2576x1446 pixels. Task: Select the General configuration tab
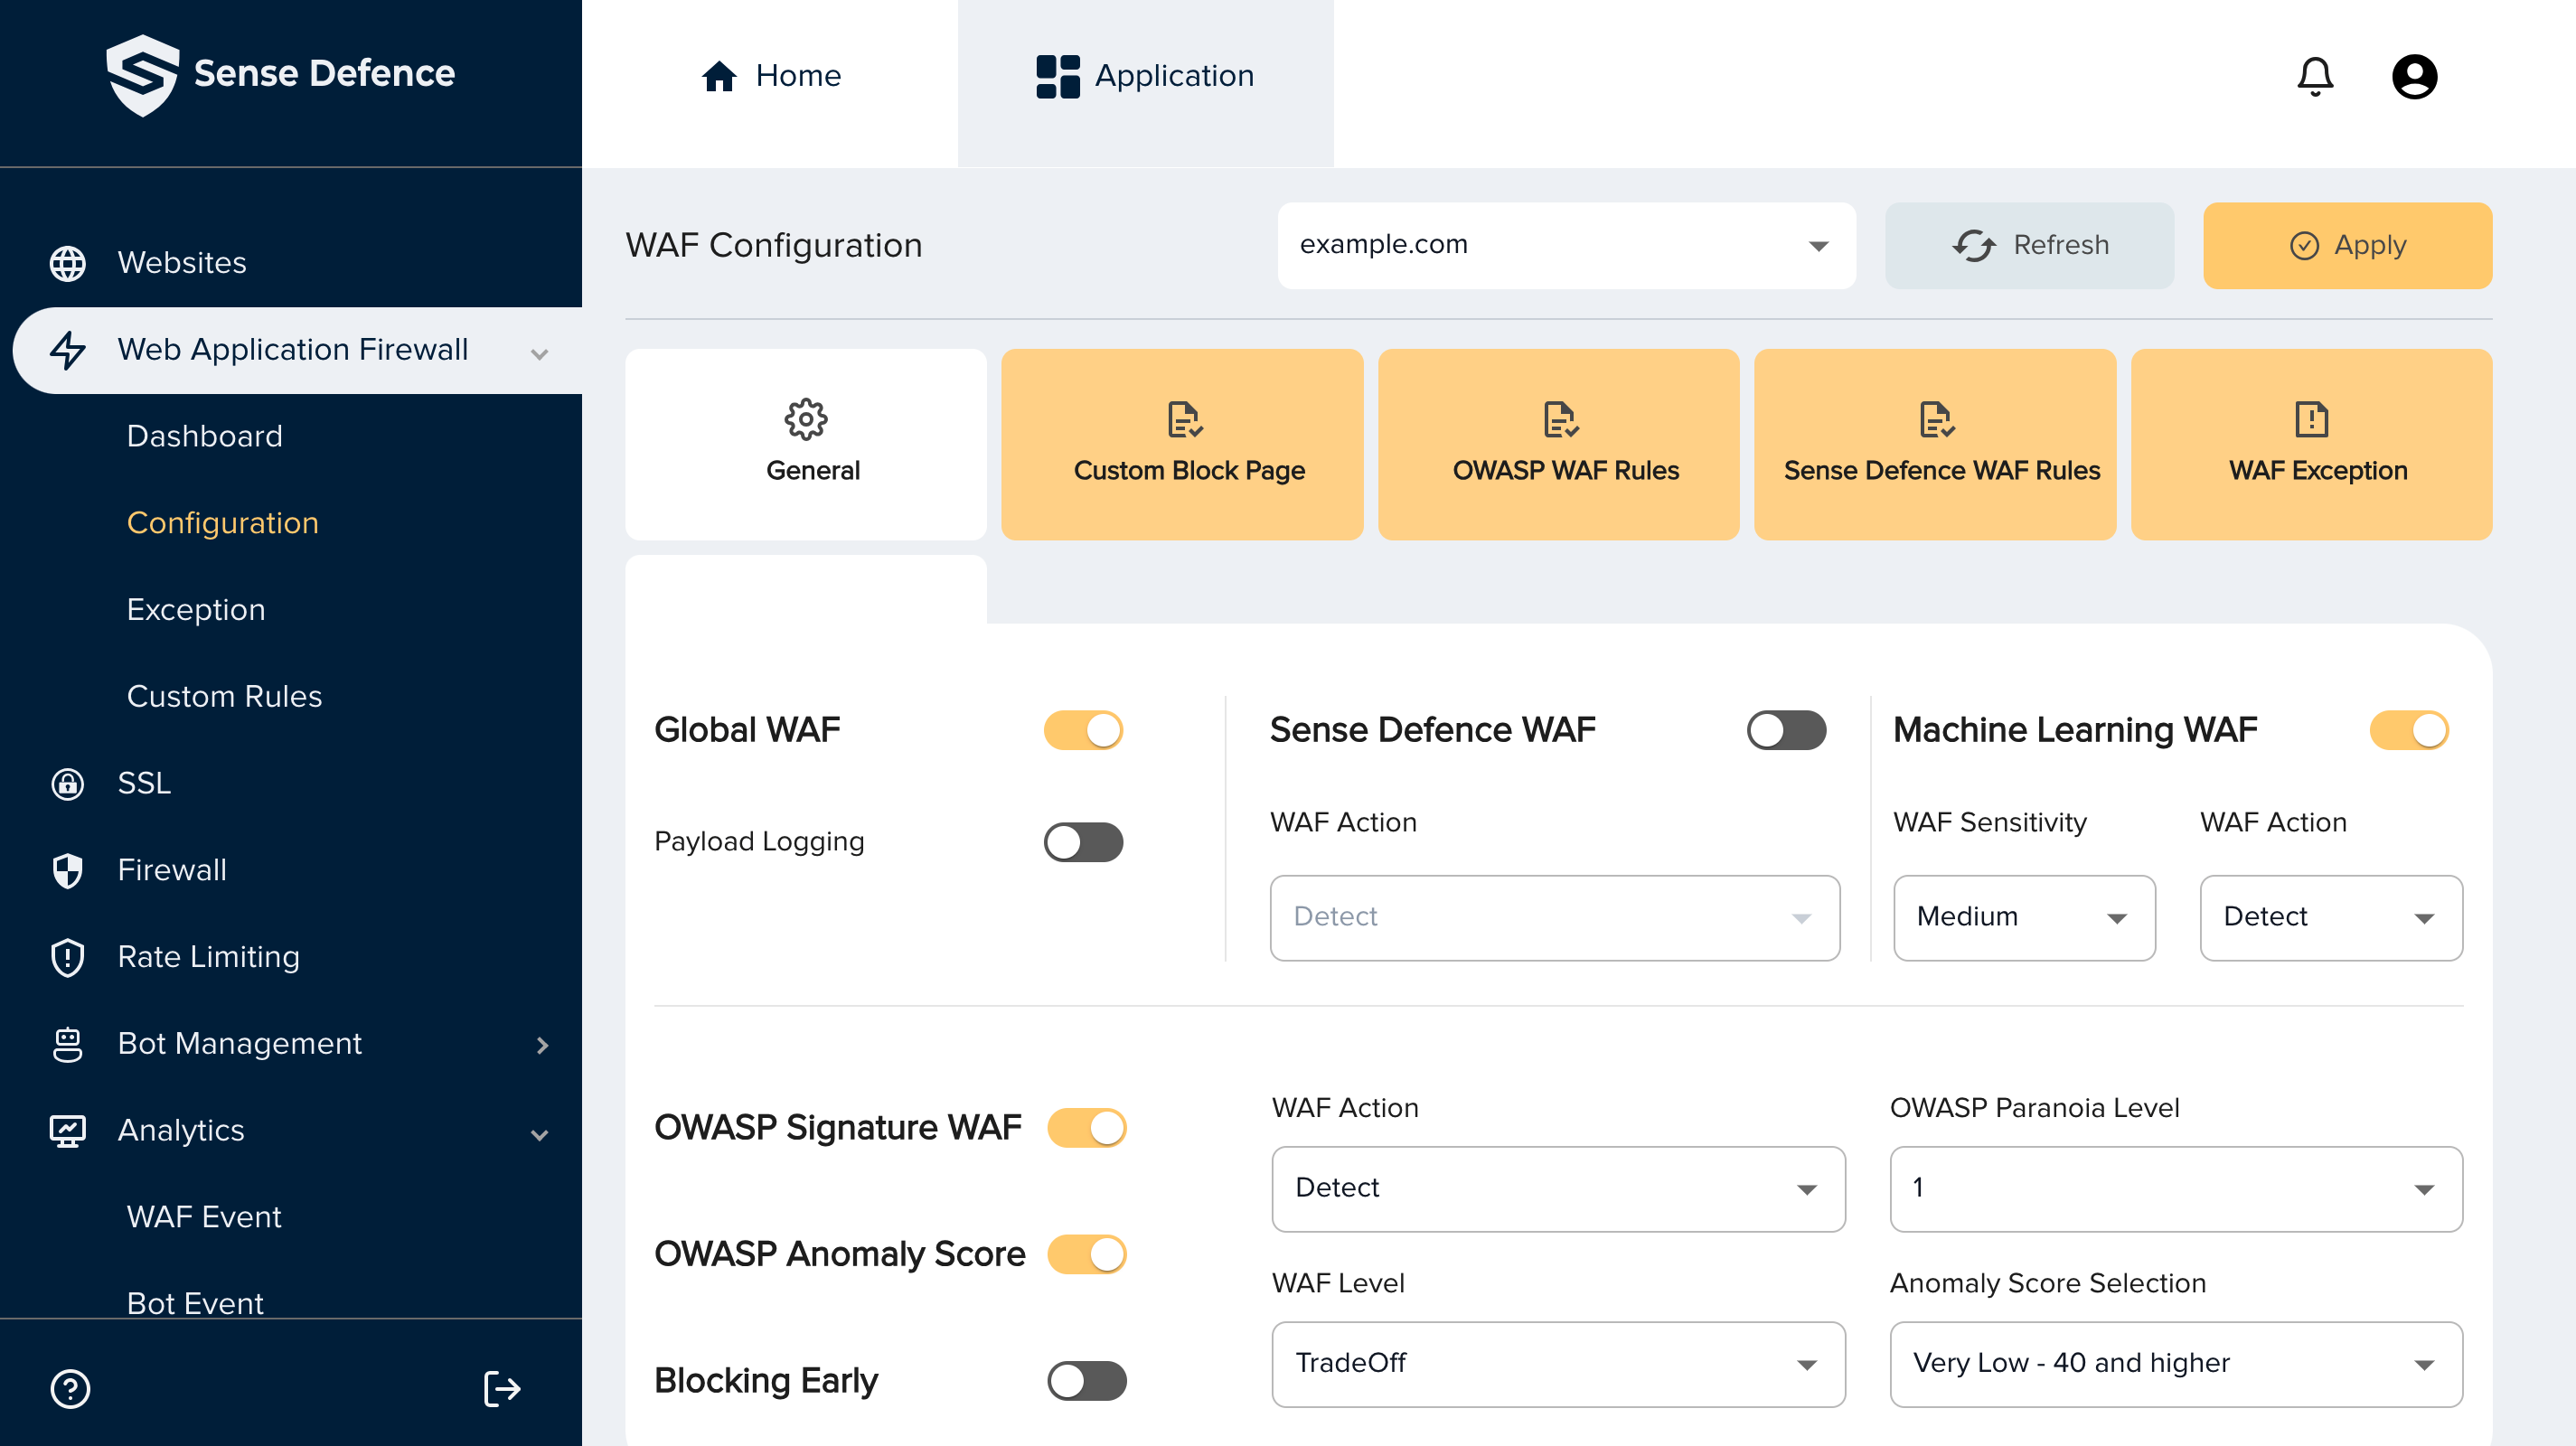pyautogui.click(x=806, y=444)
